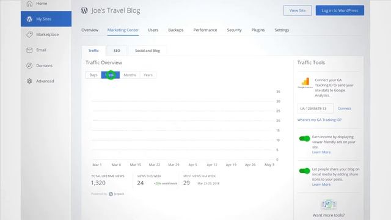This screenshot has width=391, height=220.
Task: Click the most views in a week value 29
Action: click(186, 183)
